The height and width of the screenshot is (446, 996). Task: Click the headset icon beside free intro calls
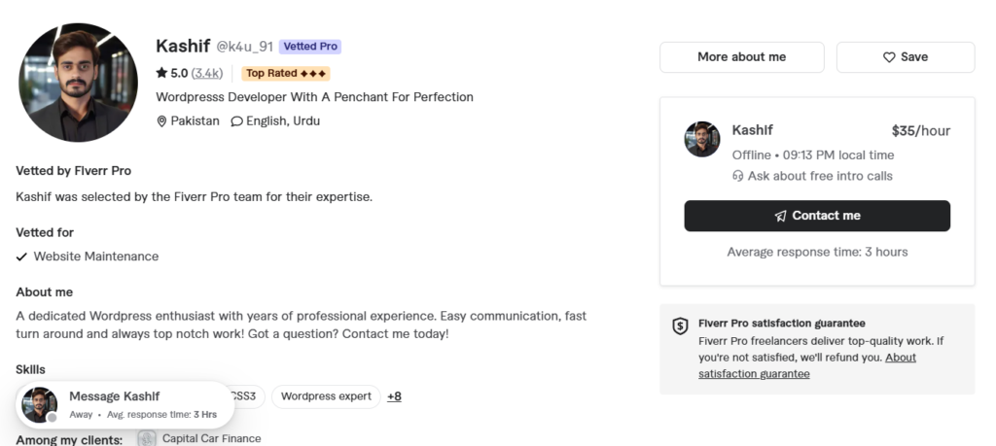point(737,176)
